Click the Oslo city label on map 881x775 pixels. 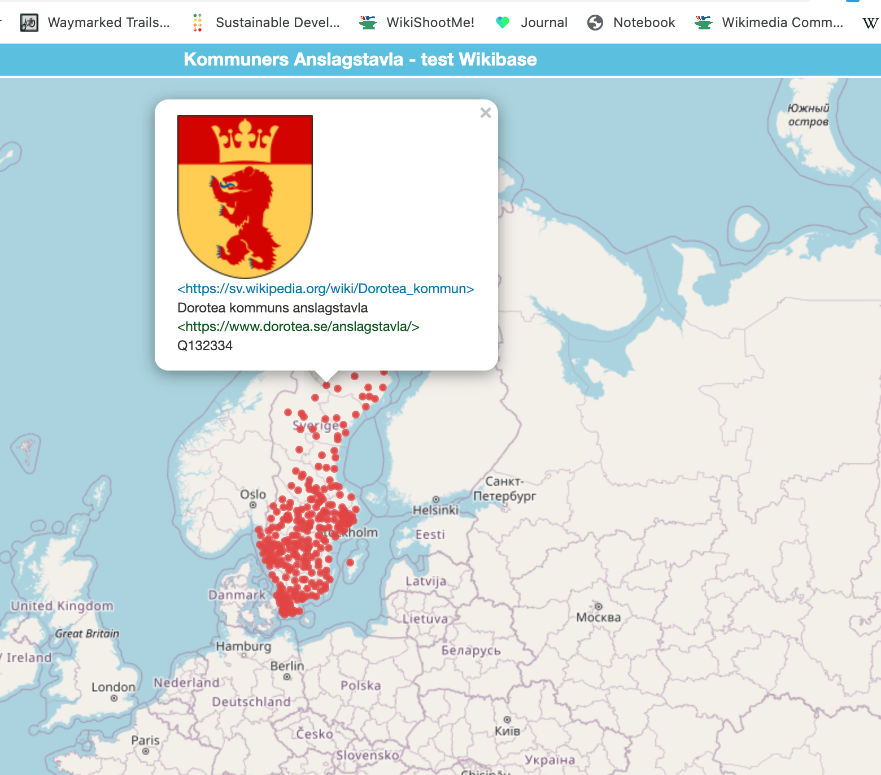253,495
